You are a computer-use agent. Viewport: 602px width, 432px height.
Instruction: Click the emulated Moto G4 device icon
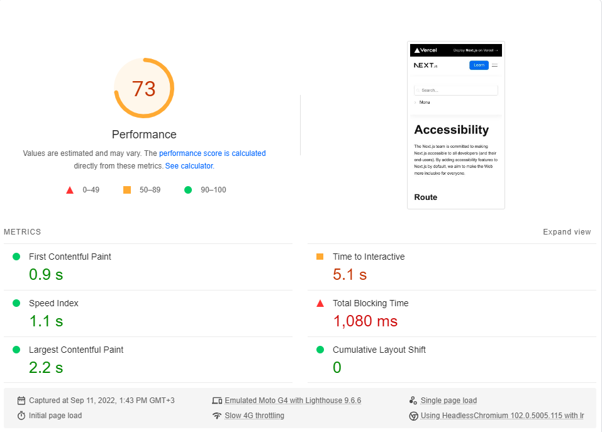pyautogui.click(x=218, y=400)
